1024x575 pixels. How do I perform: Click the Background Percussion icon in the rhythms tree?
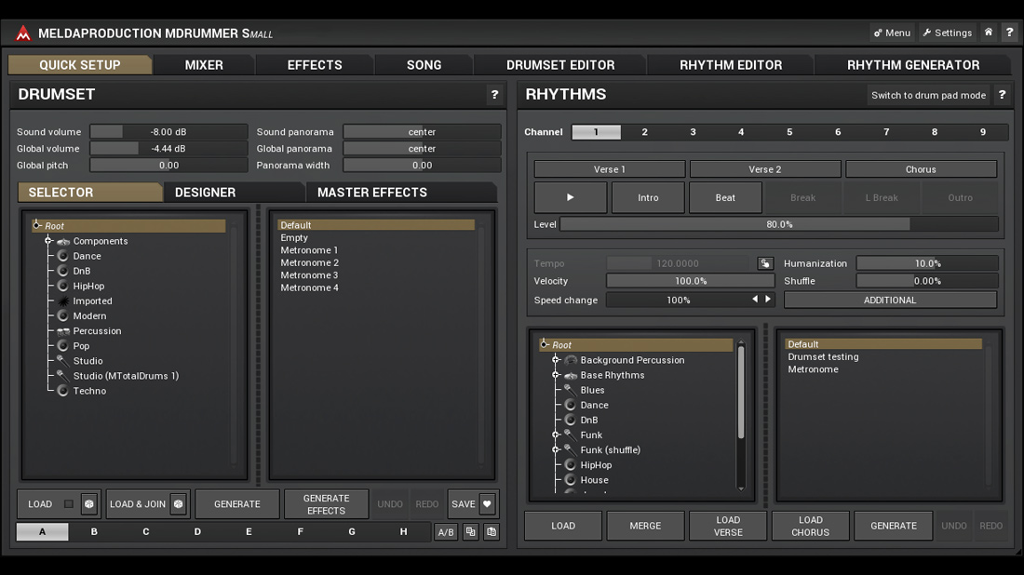coord(571,360)
